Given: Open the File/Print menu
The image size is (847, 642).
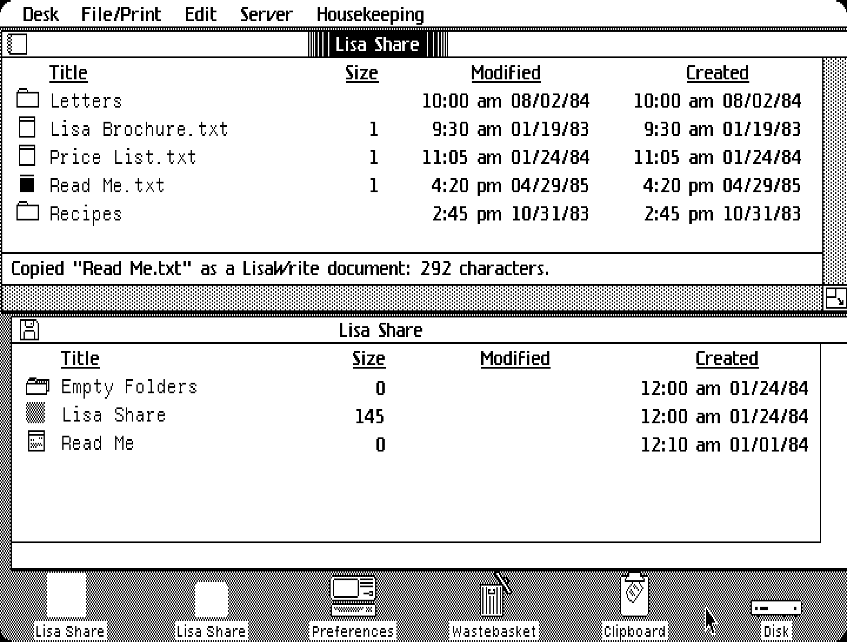Looking at the screenshot, I should (x=121, y=14).
